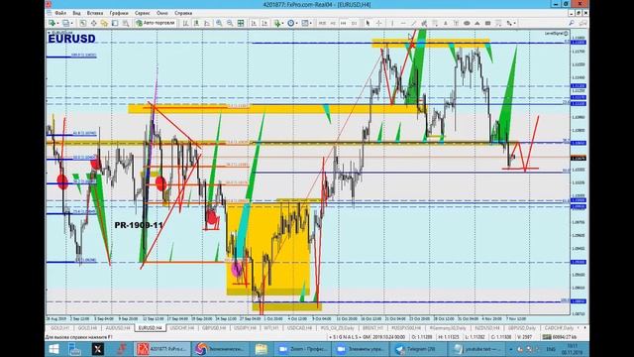Open the Вставка menu

pos(95,13)
